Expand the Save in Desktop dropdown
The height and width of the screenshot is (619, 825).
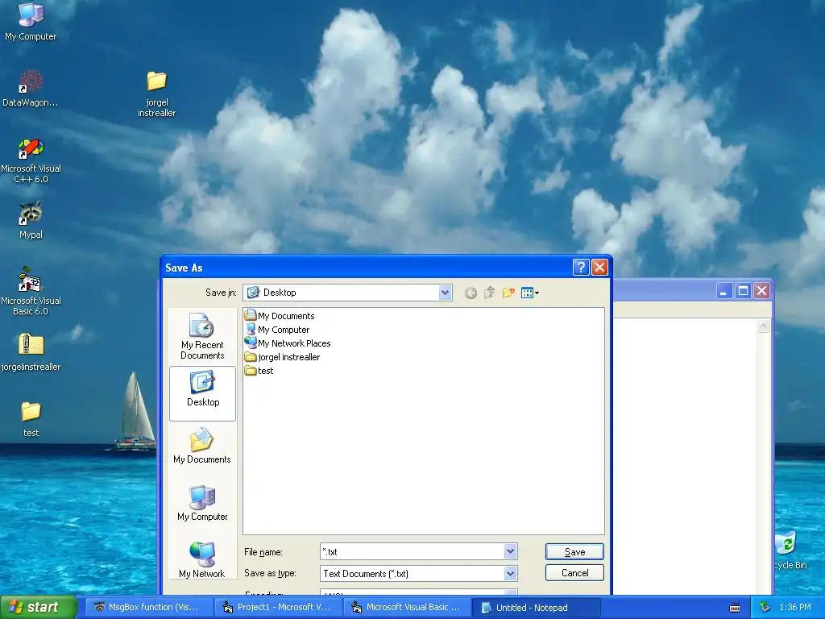pos(445,293)
